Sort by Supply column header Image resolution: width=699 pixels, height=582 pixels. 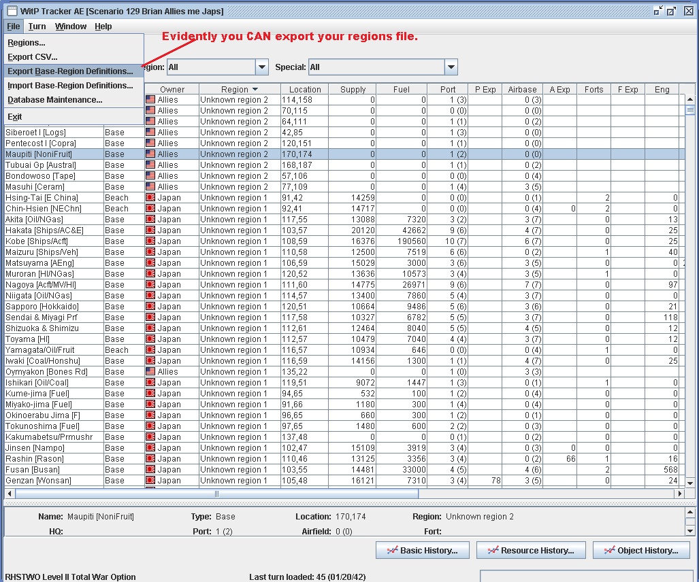[353, 90]
